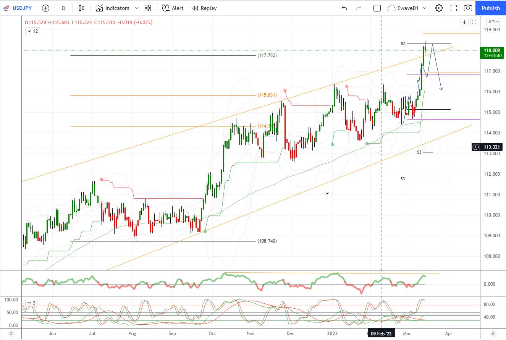Add a symbol to compare with plus icon
Viewport: 506px width, 340px height.
tap(45, 8)
